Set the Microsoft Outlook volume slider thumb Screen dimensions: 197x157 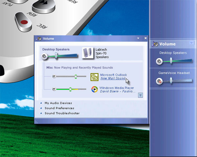pyautogui.click(x=76, y=76)
